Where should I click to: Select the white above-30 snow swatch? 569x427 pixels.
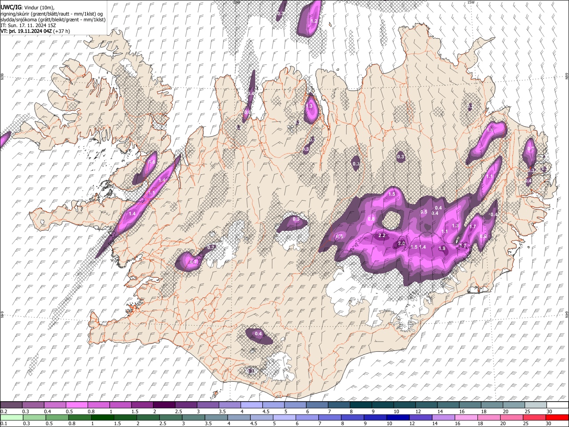point(557,405)
